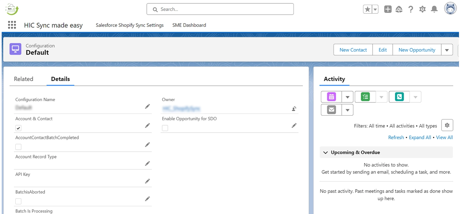Image resolution: width=460 pixels, height=214 pixels.
Task: Collapse the Upcoming & Overdue section
Action: tap(325, 152)
